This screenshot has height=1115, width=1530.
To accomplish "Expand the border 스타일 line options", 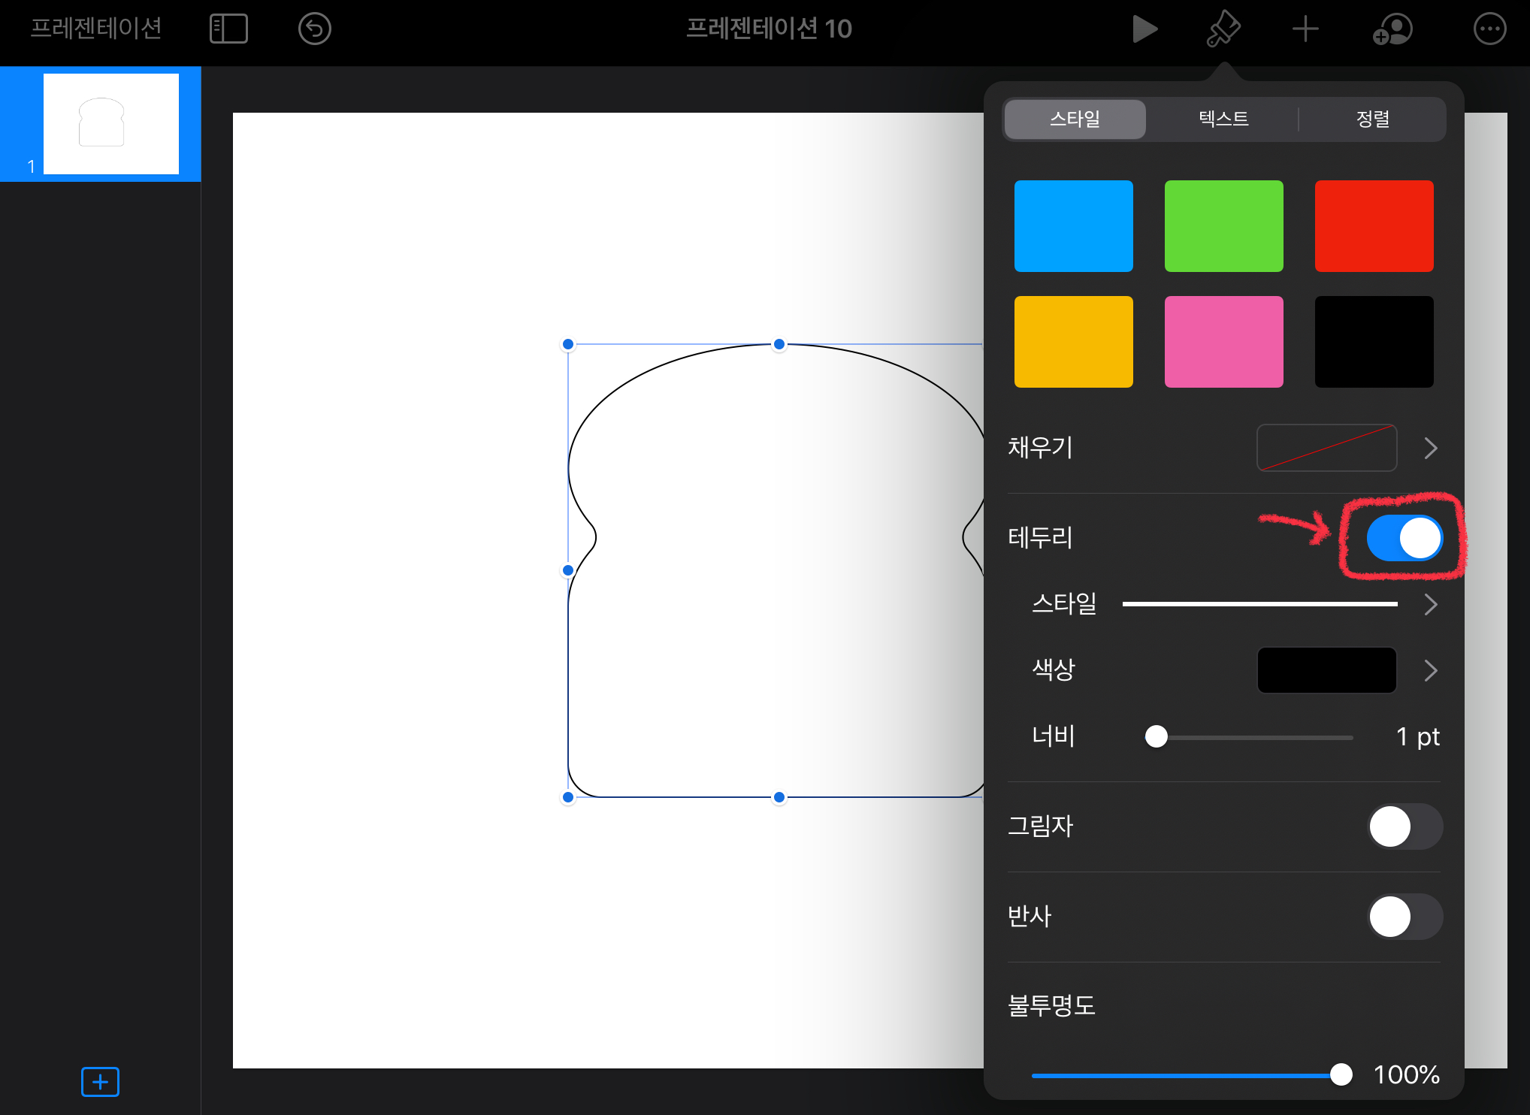I will (x=1430, y=604).
